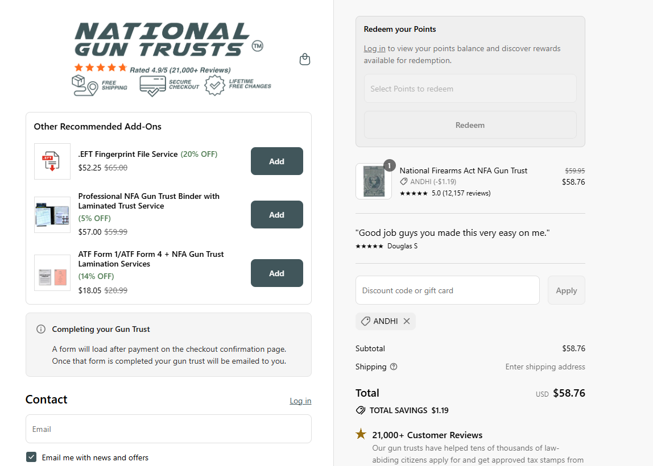Add the Professional NFA Gun Trust Binder
This screenshot has width=653, height=466.
(276, 215)
